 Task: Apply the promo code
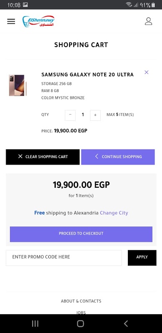142,258
